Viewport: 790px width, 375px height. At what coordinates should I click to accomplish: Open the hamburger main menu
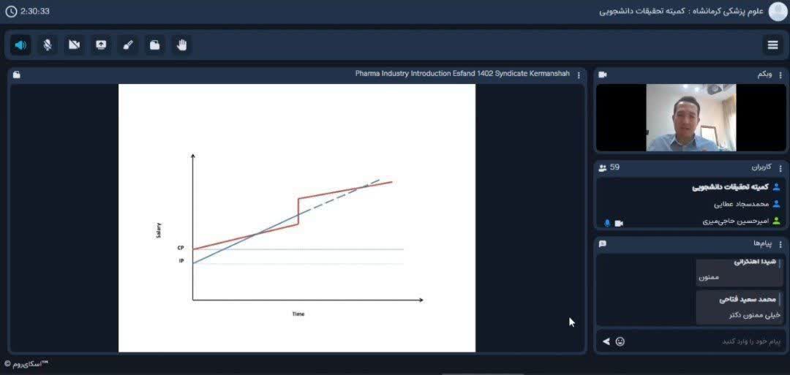772,45
